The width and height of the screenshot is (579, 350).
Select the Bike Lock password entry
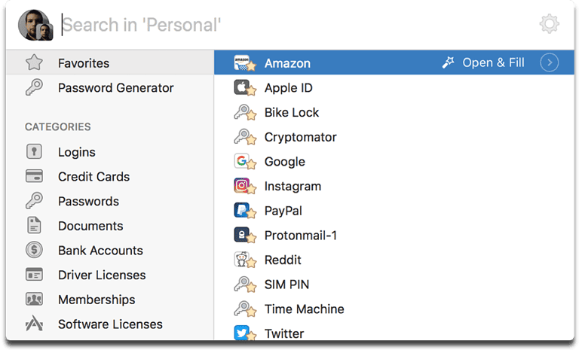pos(291,113)
